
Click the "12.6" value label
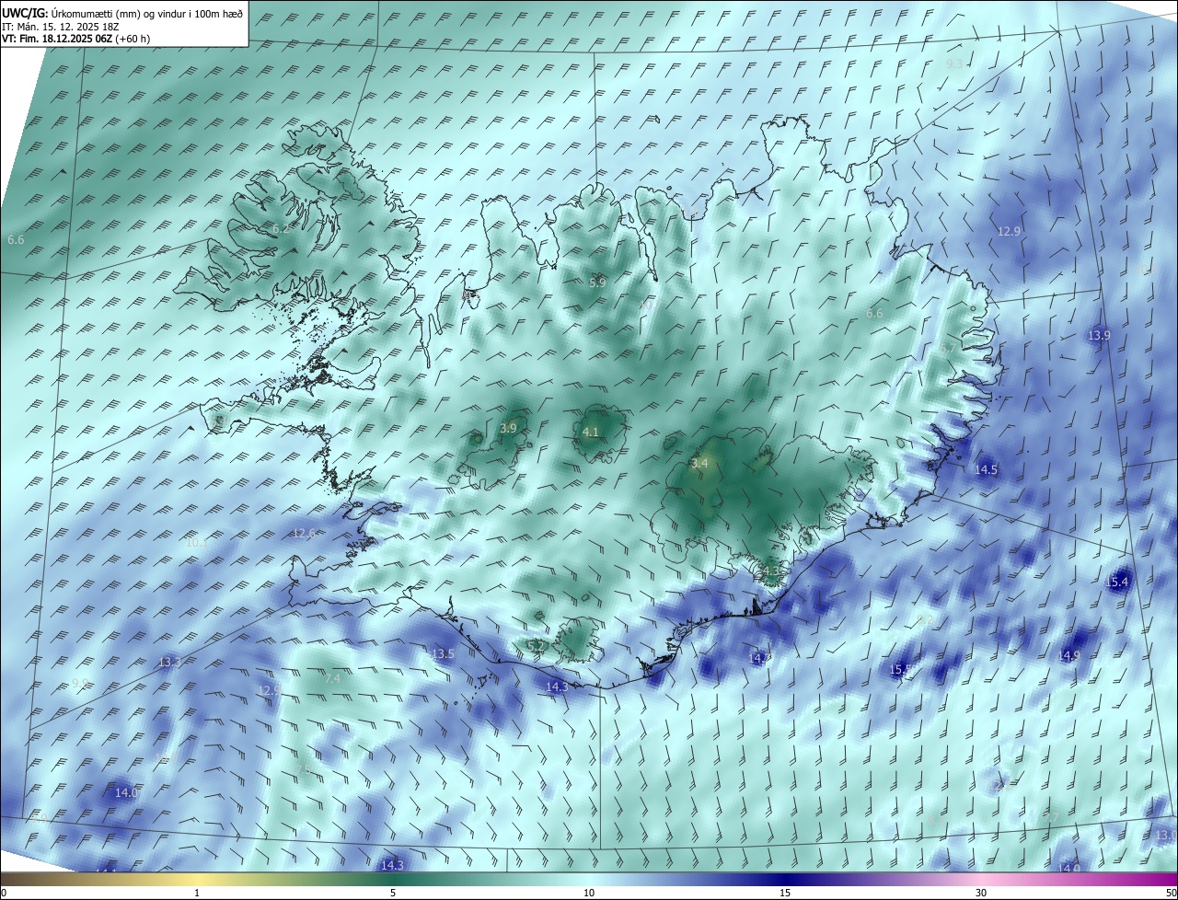click(304, 534)
